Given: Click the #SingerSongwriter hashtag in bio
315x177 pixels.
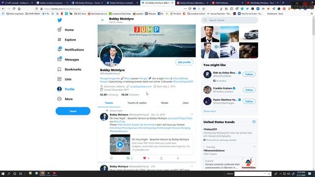Looking at the screenshot, I should [x=110, y=79].
